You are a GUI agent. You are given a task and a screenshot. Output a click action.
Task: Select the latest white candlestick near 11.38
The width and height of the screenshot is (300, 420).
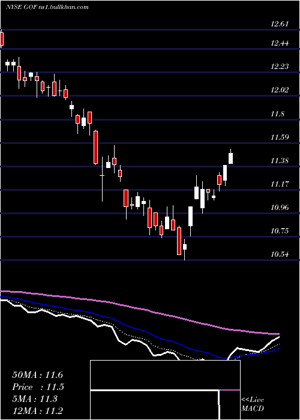(230, 158)
